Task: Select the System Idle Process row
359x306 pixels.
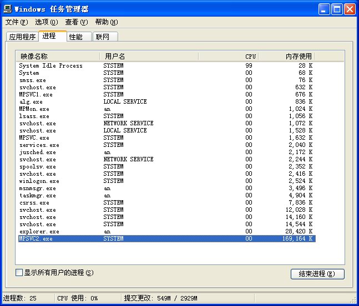Action: click(x=167, y=65)
